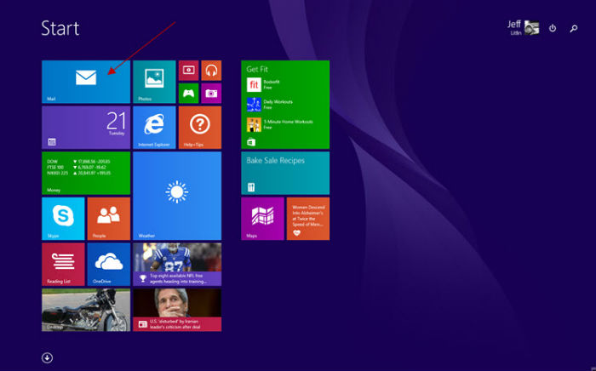Open Jeff's user account menu
This screenshot has width=596, height=371.
point(523,28)
